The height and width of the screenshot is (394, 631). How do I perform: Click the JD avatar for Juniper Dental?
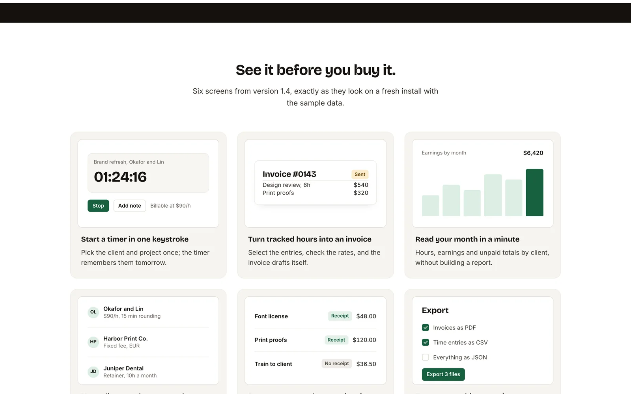pyautogui.click(x=93, y=372)
